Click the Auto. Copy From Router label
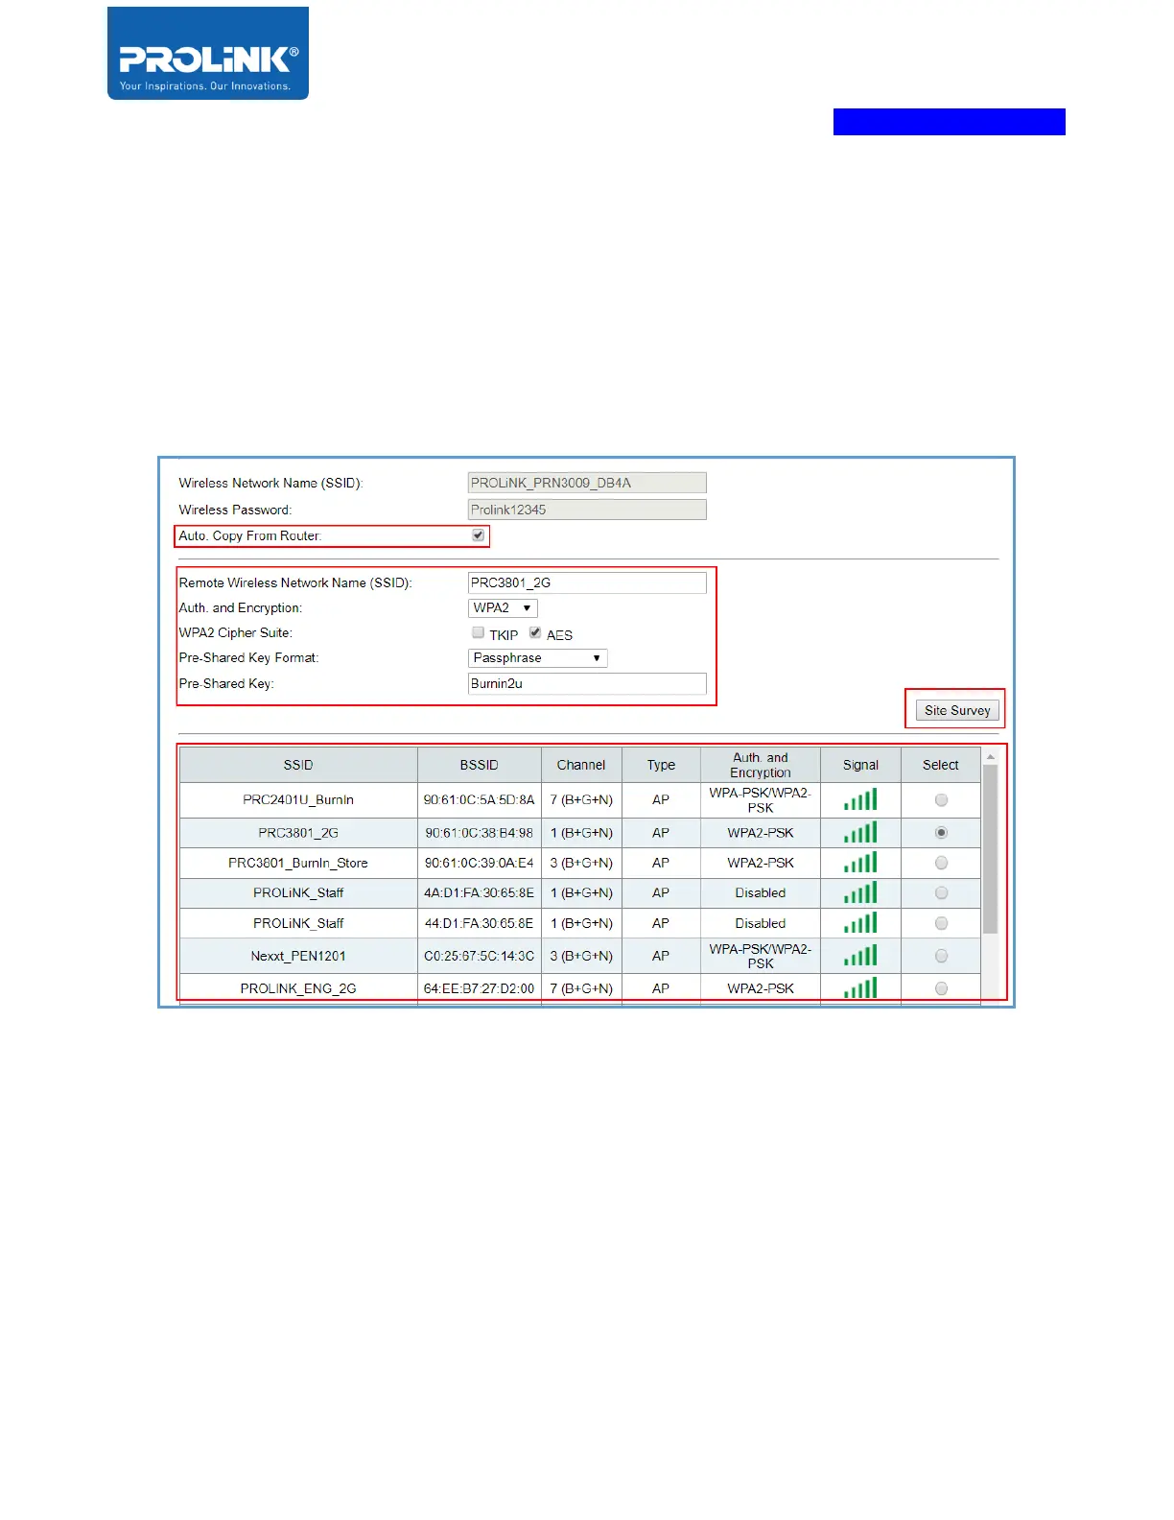 (x=250, y=535)
